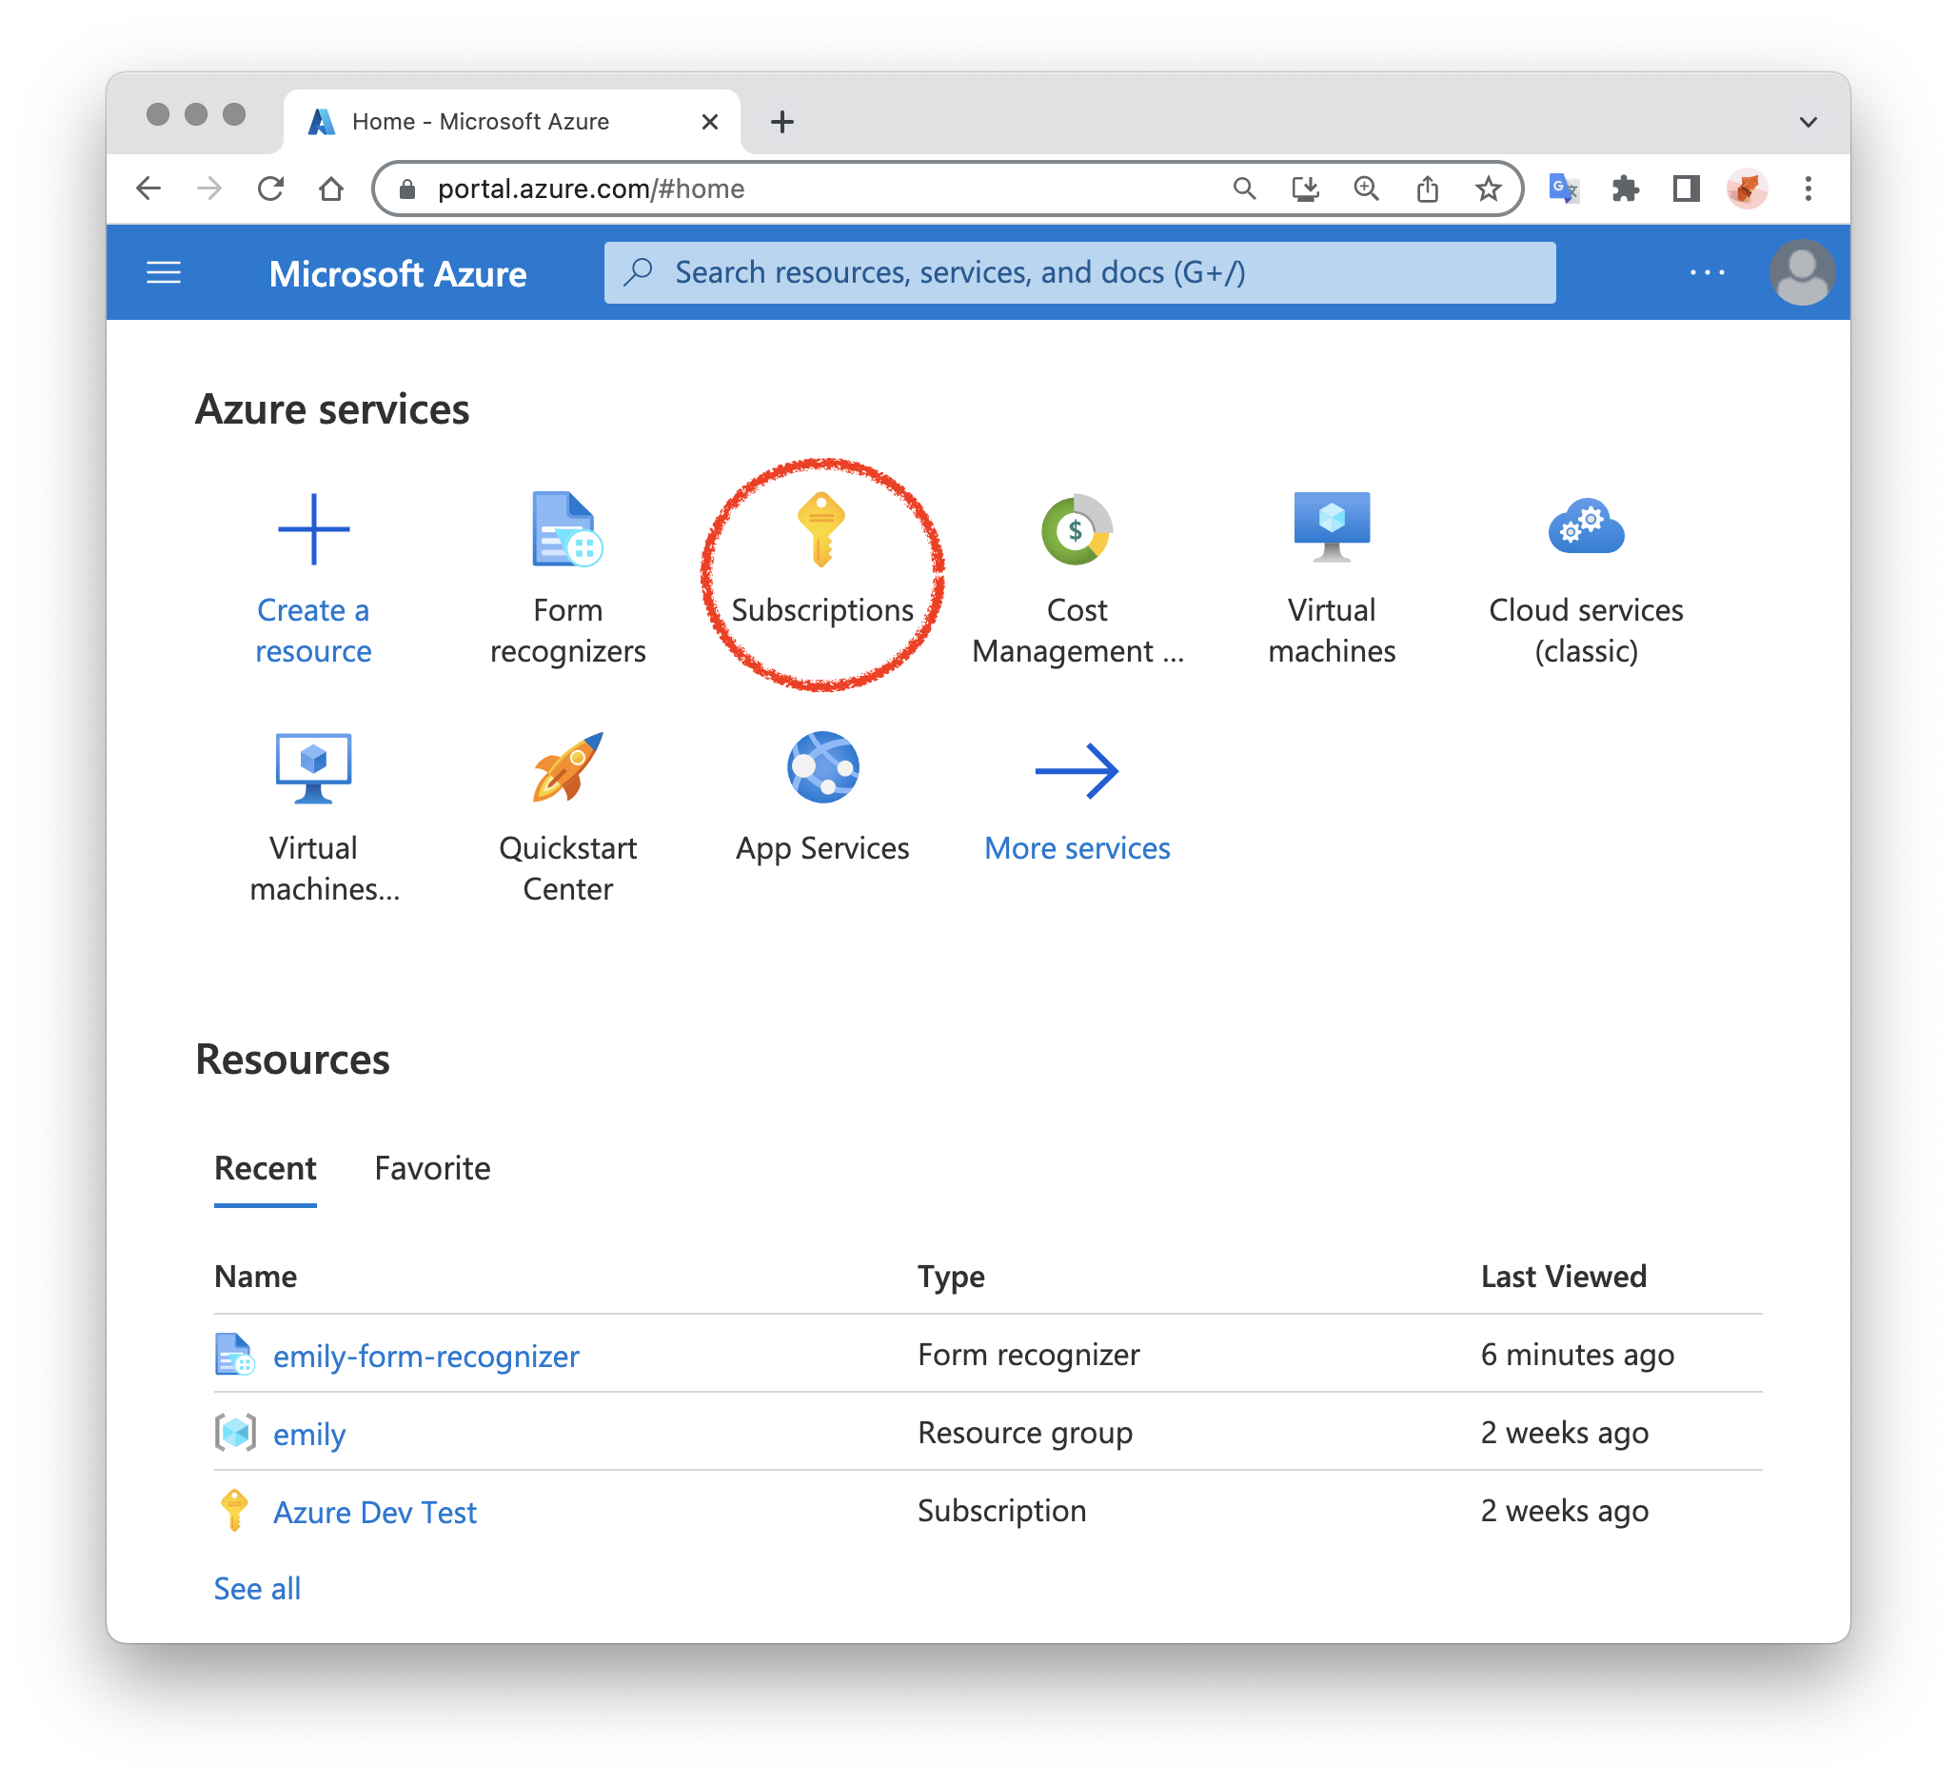Open Chrome three-dot menu
1957x1784 pixels.
coord(1808,188)
